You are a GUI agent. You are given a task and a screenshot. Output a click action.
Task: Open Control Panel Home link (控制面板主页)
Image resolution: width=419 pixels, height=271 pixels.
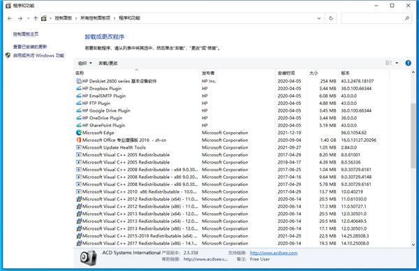click(x=26, y=34)
